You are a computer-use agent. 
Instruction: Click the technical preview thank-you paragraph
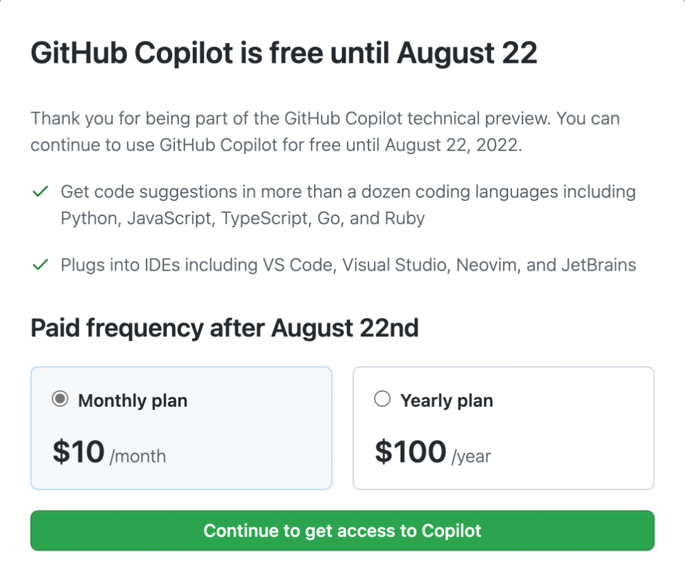click(x=325, y=118)
